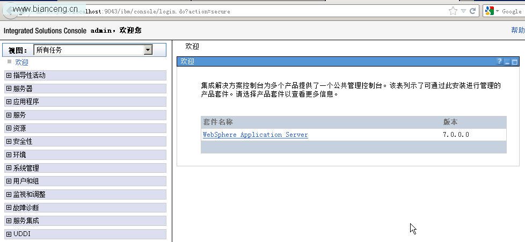Open the WebSphere Application Server link
525x242 pixels.
point(255,135)
